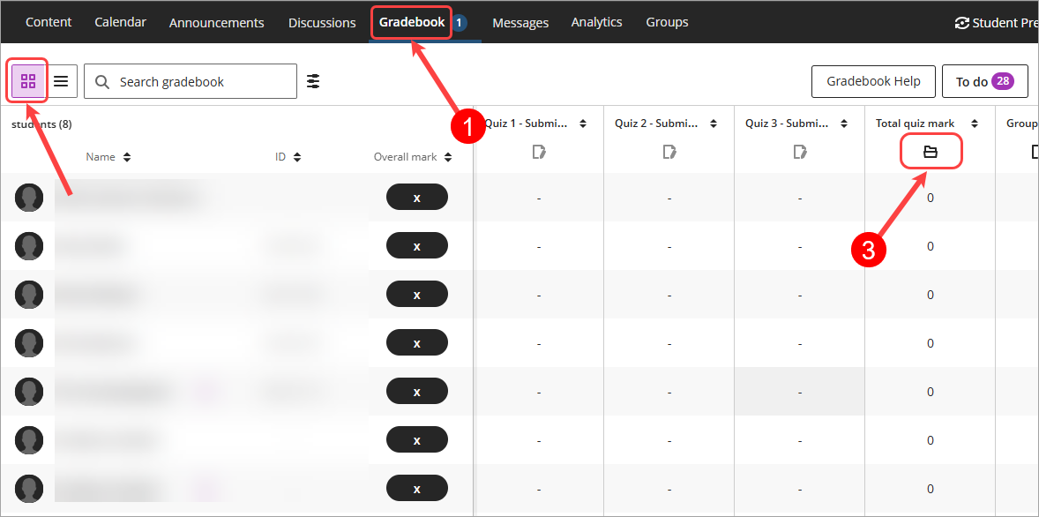Click the Total quiz mark folder icon
This screenshot has width=1039, height=517.
[x=931, y=153]
